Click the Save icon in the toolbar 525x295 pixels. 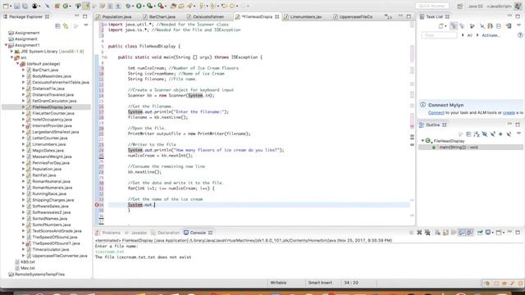[x=16, y=6]
